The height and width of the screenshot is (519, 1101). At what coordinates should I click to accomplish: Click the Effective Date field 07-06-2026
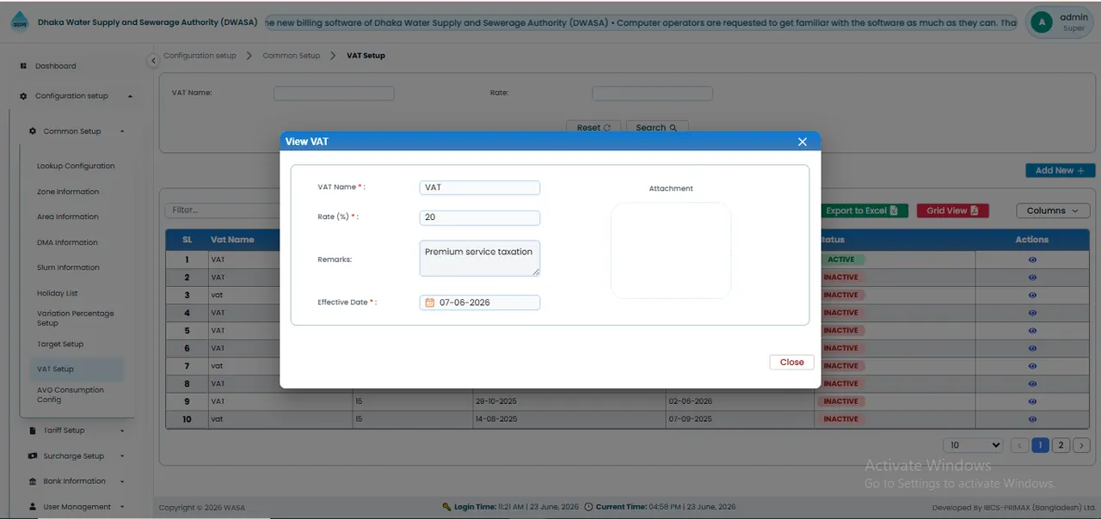coord(480,302)
